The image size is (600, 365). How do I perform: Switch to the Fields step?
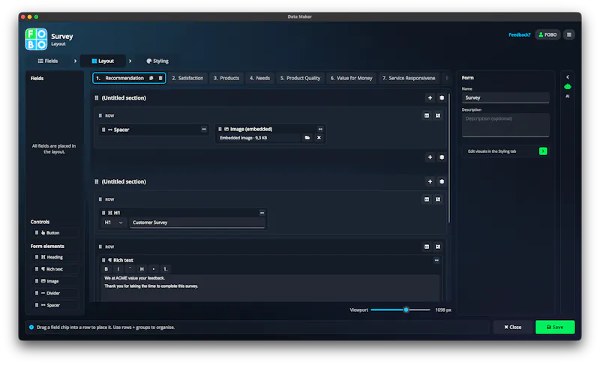pos(48,61)
